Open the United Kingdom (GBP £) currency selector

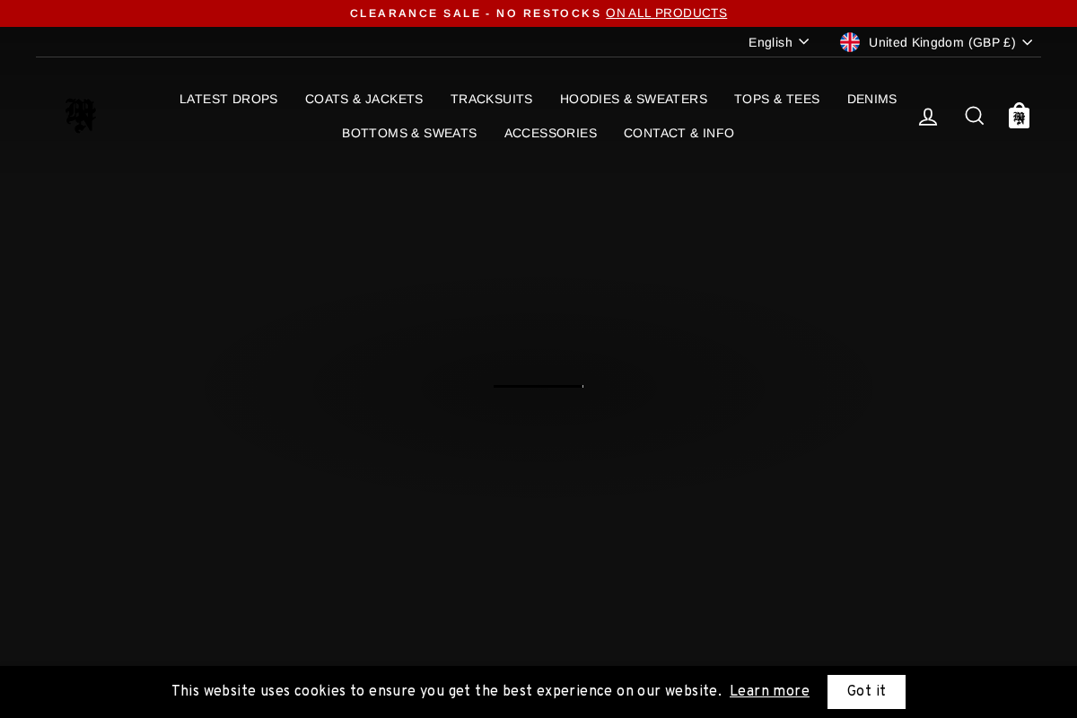click(x=941, y=42)
